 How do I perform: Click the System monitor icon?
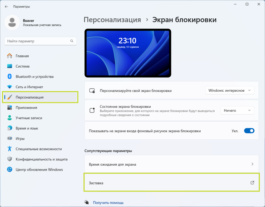point(10,66)
